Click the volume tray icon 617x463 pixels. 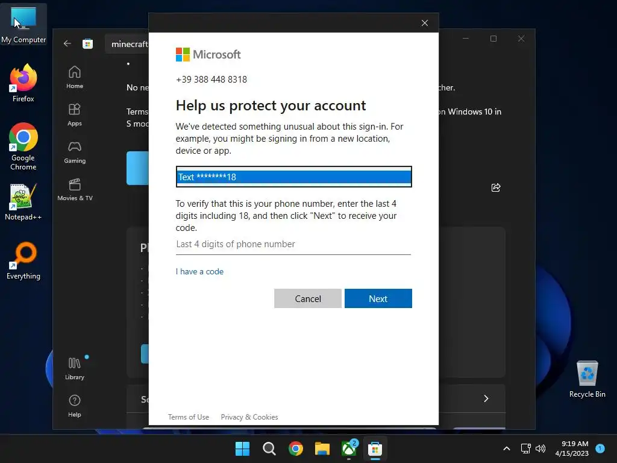(540, 449)
